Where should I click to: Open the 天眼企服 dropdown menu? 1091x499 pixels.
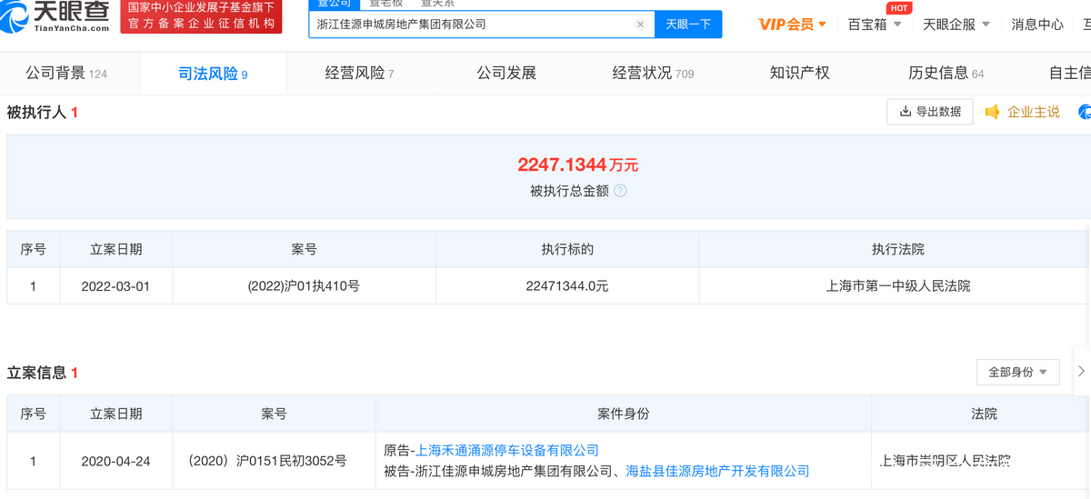click(x=956, y=25)
